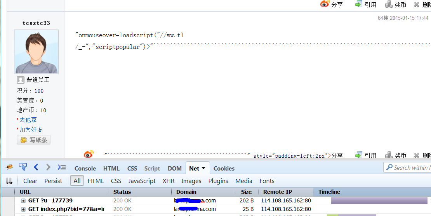Switch to the CSS panel

(132, 168)
